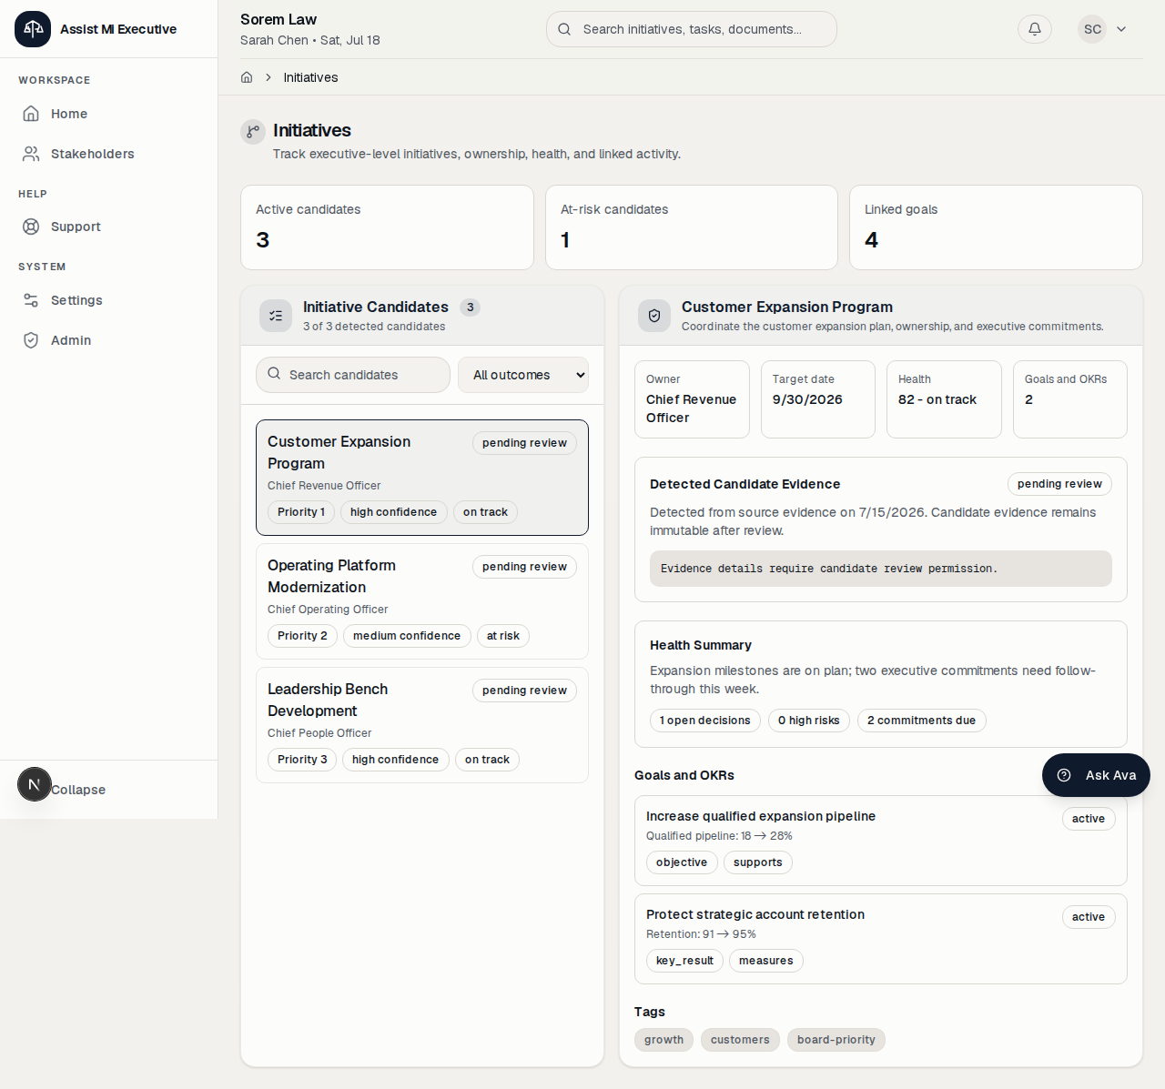Expand the SC user account menu
This screenshot has width=1165, height=1089.
tap(1103, 29)
